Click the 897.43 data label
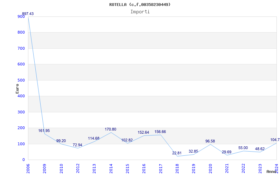The height and width of the screenshot is (175, 280). 28,14
